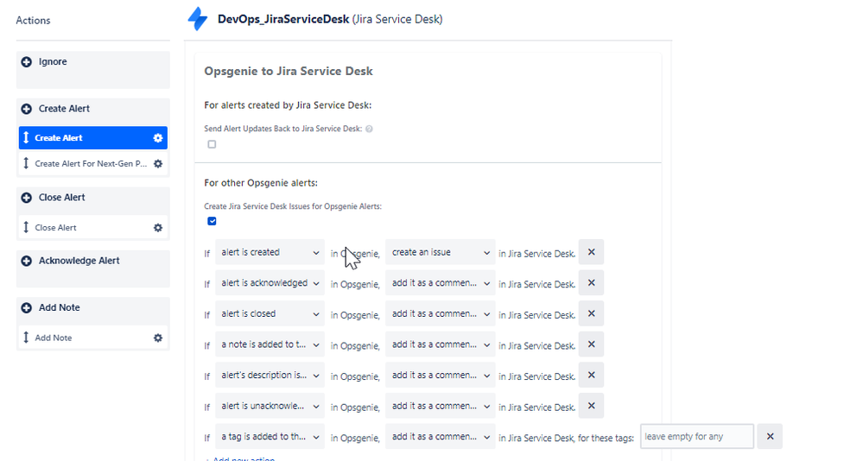Select the Close Alert action item
Image resolution: width=863 pixels, height=461 pixels.
pos(93,227)
